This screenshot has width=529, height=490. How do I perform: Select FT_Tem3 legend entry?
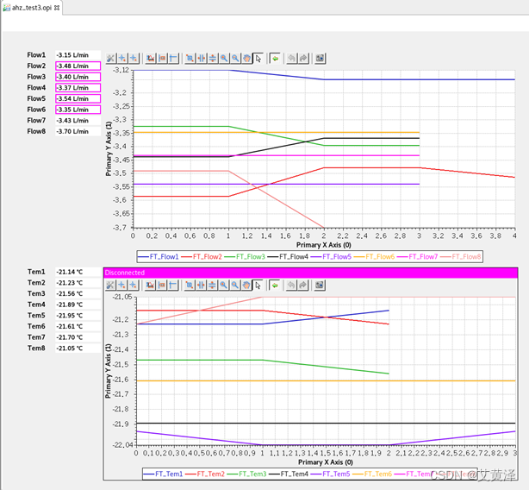[x=246, y=474]
